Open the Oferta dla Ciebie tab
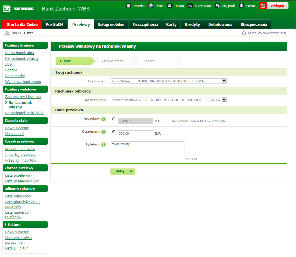Viewport: 296px width, 257px height. pos(22,24)
